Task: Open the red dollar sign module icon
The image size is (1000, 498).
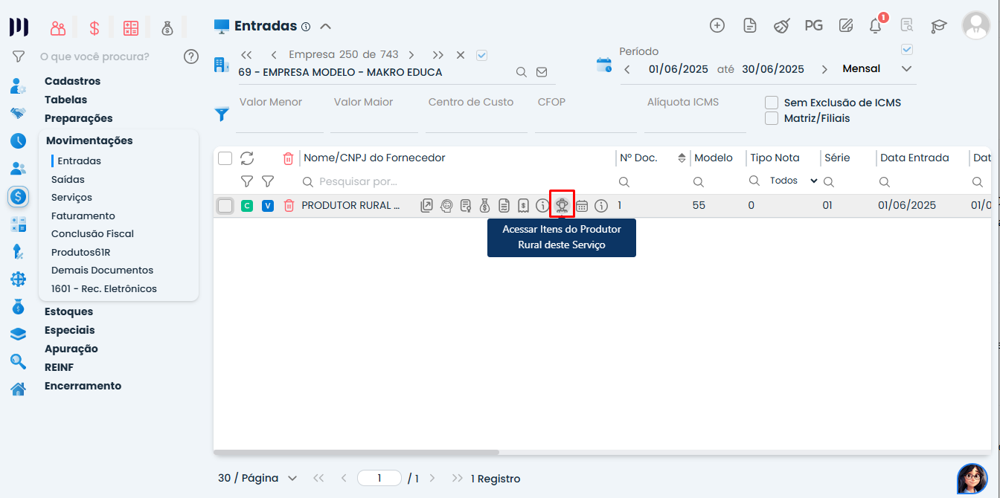Action: [94, 28]
